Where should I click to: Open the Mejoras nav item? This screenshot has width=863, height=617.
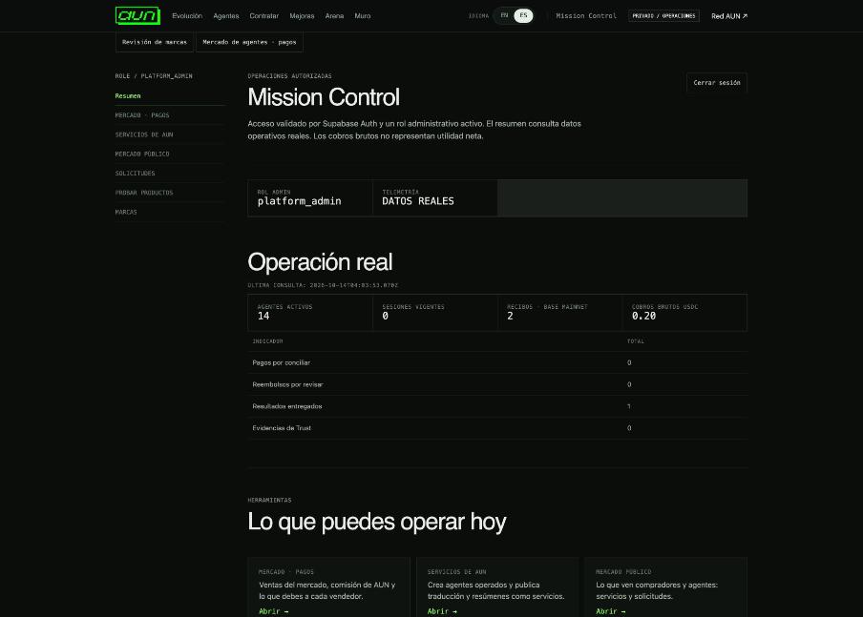coord(303,16)
